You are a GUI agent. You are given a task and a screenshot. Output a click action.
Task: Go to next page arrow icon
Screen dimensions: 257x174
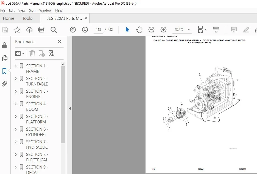[x=85, y=30]
